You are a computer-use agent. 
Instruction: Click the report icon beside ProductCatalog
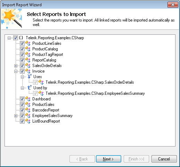[x=28, y=49]
